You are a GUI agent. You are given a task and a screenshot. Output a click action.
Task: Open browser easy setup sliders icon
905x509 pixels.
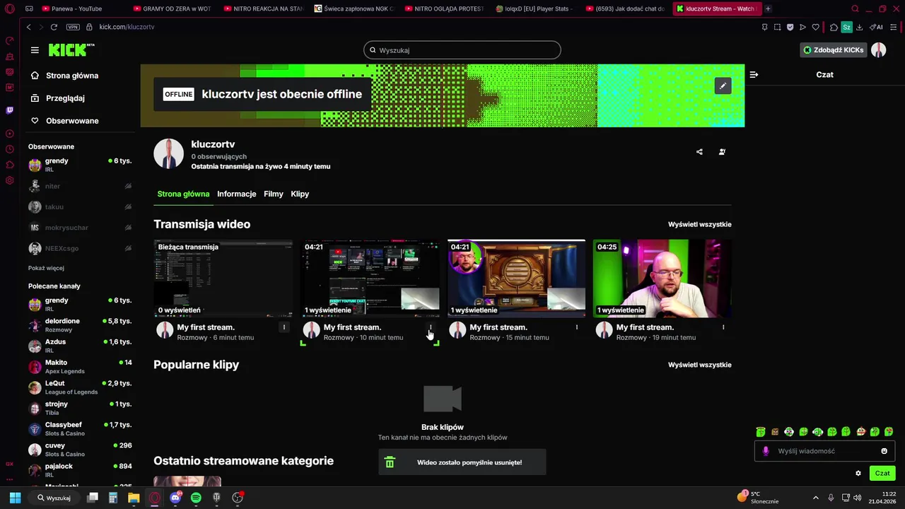click(x=894, y=27)
